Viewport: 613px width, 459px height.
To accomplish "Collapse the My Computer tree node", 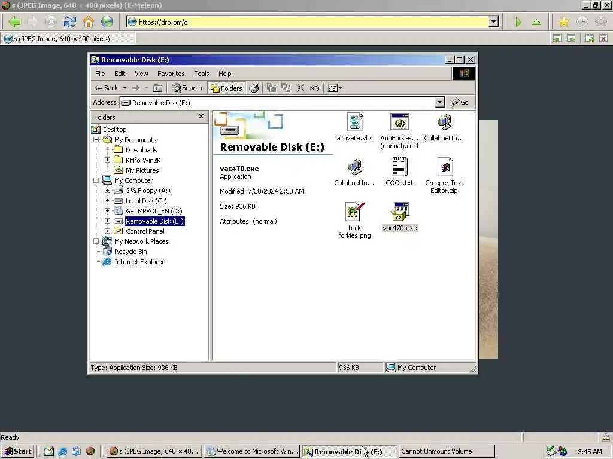I will point(96,180).
